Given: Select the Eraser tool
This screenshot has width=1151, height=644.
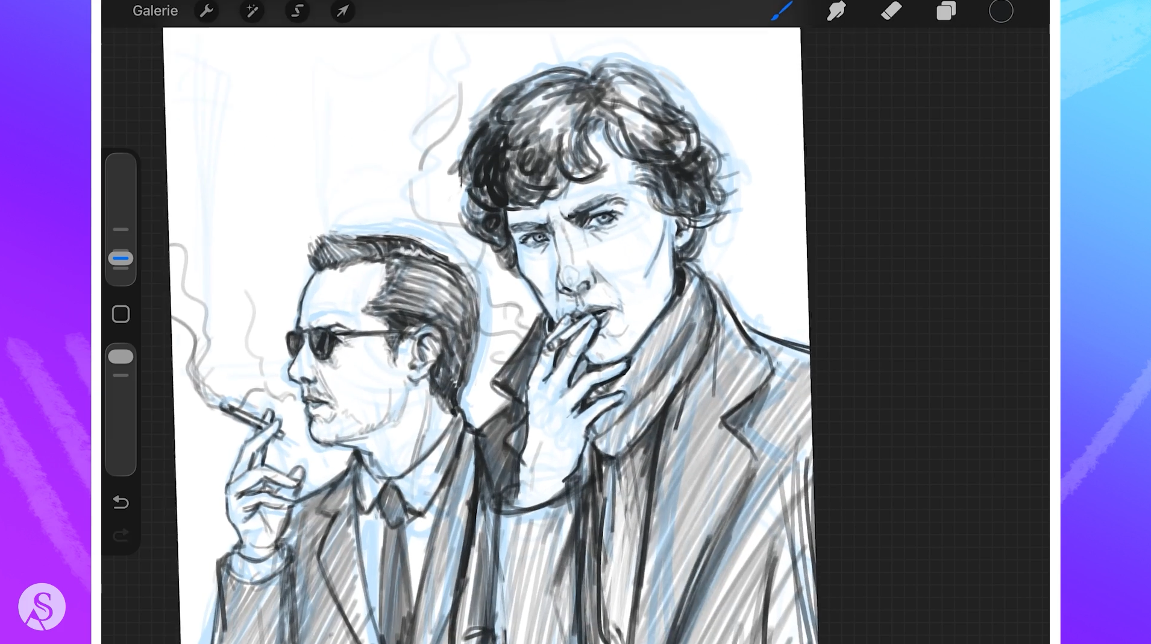Looking at the screenshot, I should coord(891,11).
